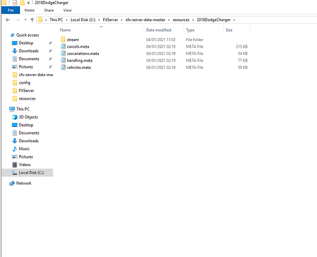
Task: Click the 215 KB size of carcols.meta
Action: tap(241, 46)
